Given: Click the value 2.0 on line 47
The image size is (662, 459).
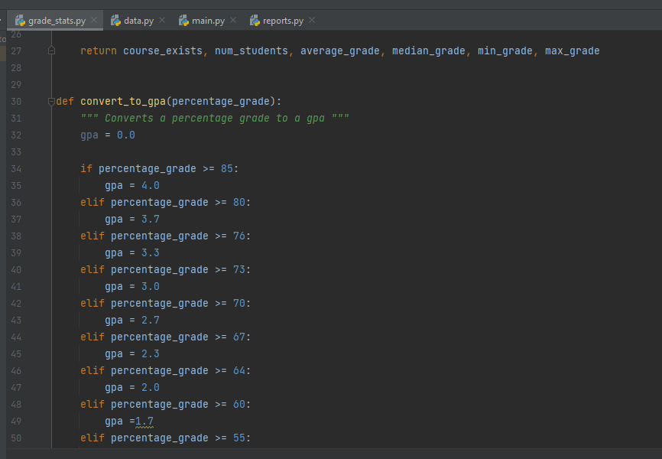Looking at the screenshot, I should click(151, 388).
